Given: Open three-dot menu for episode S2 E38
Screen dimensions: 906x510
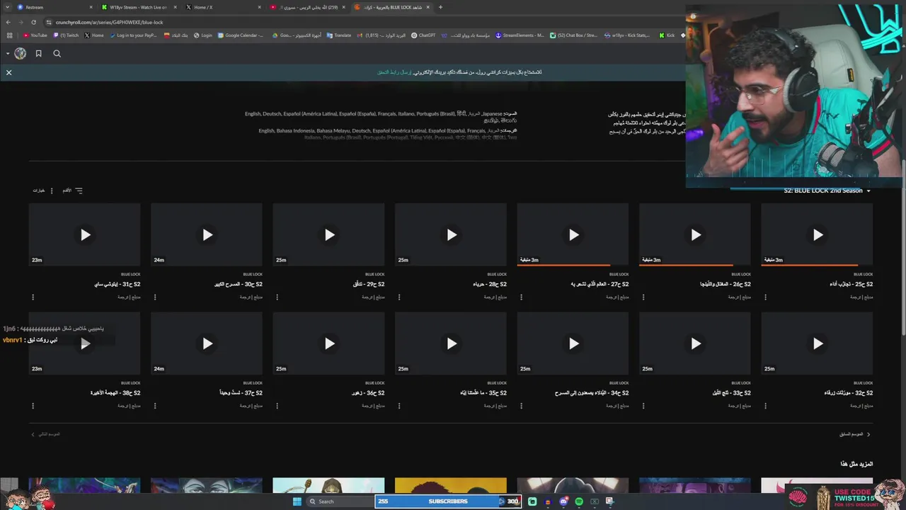Looking at the screenshot, I should pyautogui.click(x=33, y=406).
